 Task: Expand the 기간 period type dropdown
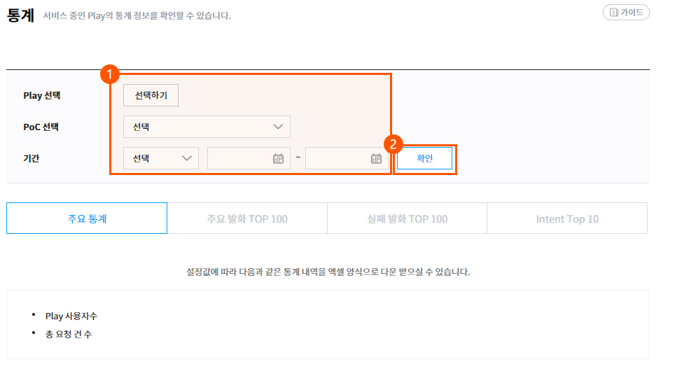point(161,158)
